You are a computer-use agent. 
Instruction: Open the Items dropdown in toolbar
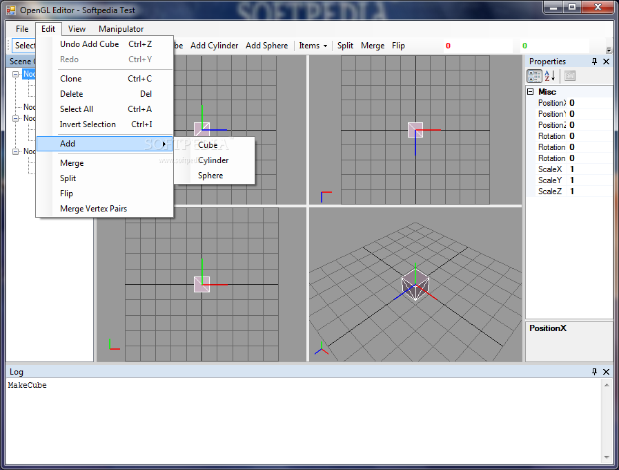click(x=313, y=46)
